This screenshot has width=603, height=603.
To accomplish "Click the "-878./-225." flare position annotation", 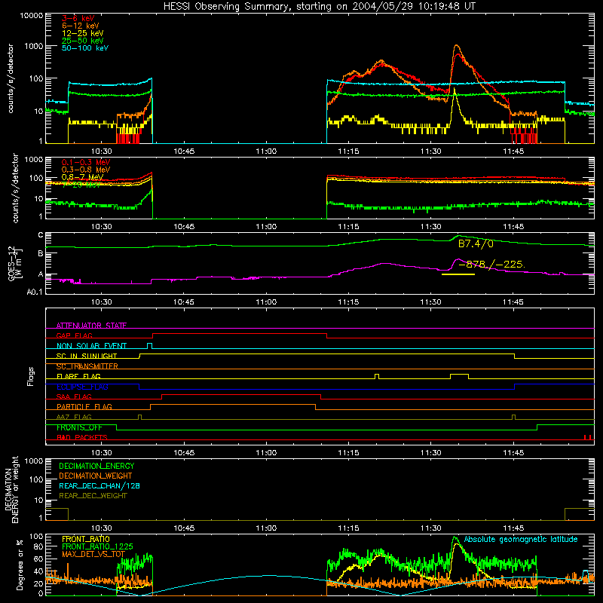I will pos(491,265).
